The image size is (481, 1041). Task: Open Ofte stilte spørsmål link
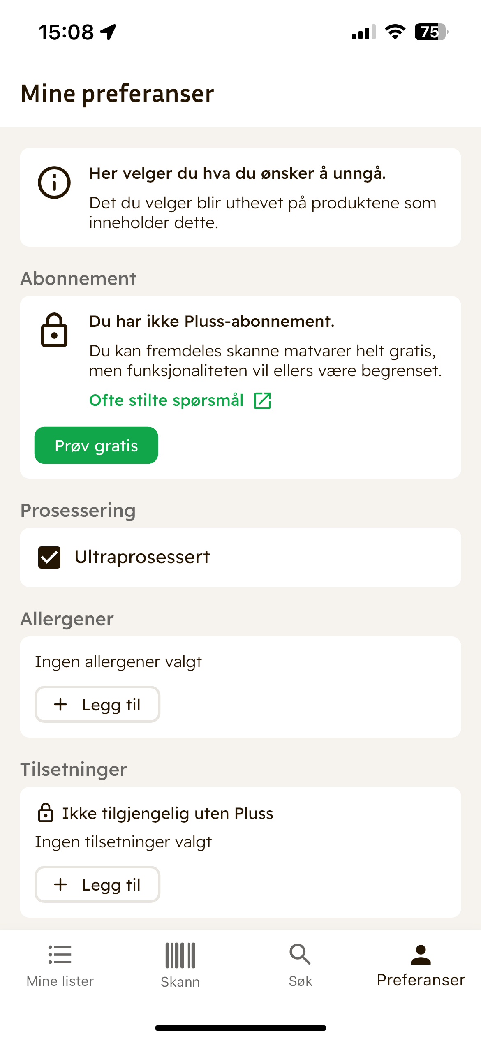pyautogui.click(x=166, y=400)
